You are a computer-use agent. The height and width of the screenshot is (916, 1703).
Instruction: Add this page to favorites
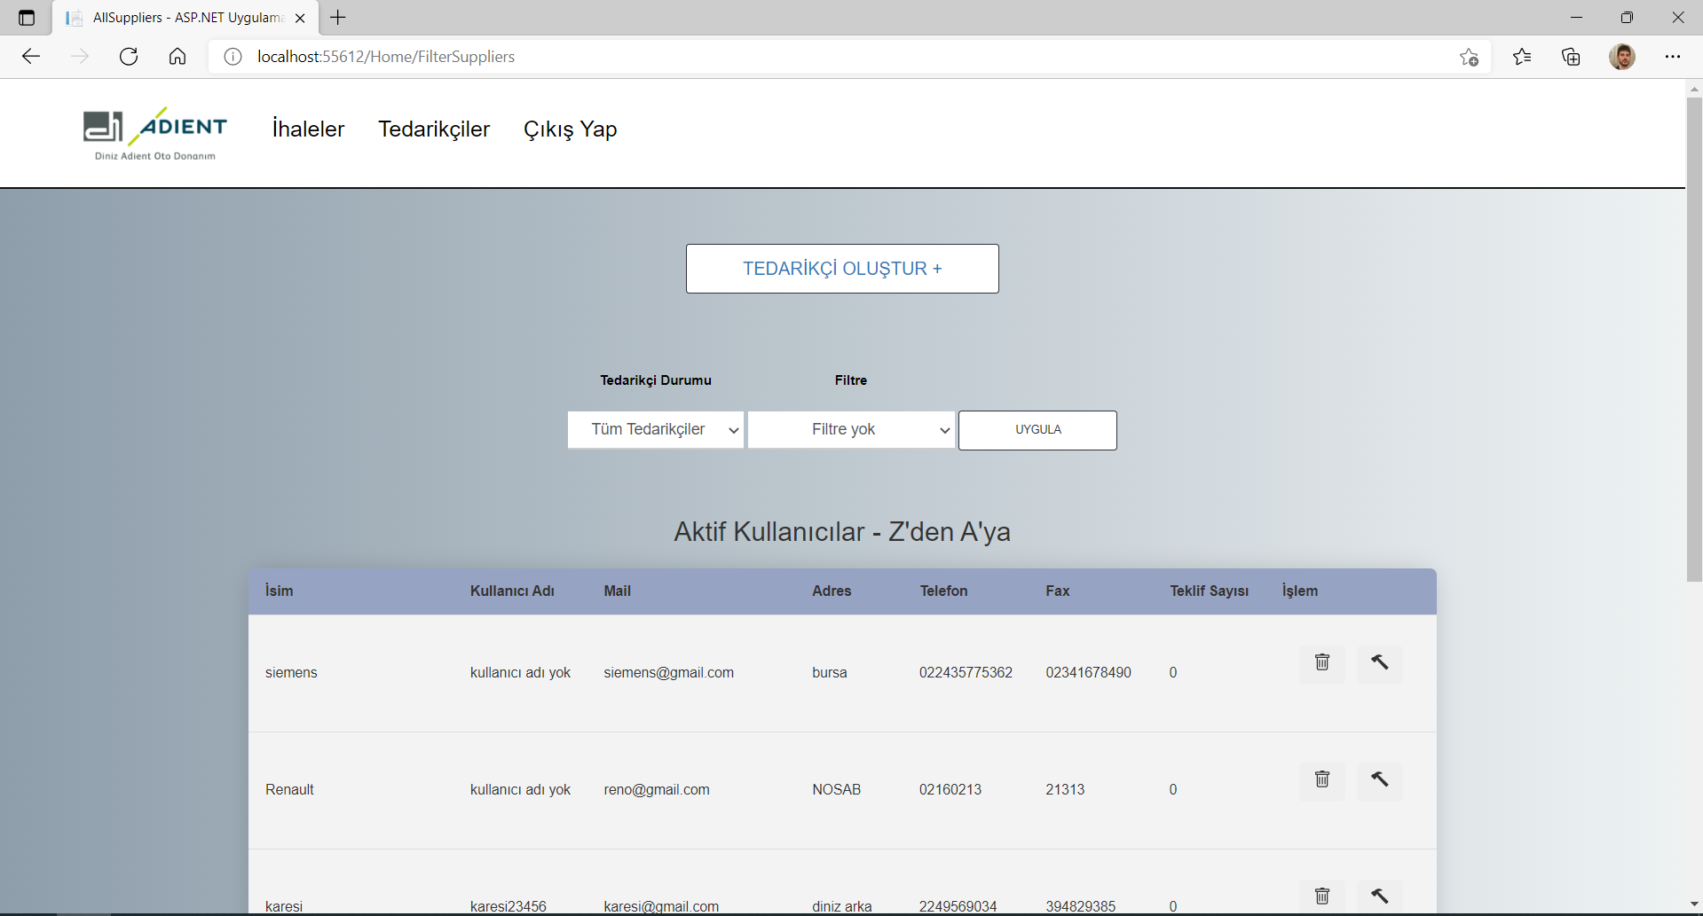[1469, 57]
